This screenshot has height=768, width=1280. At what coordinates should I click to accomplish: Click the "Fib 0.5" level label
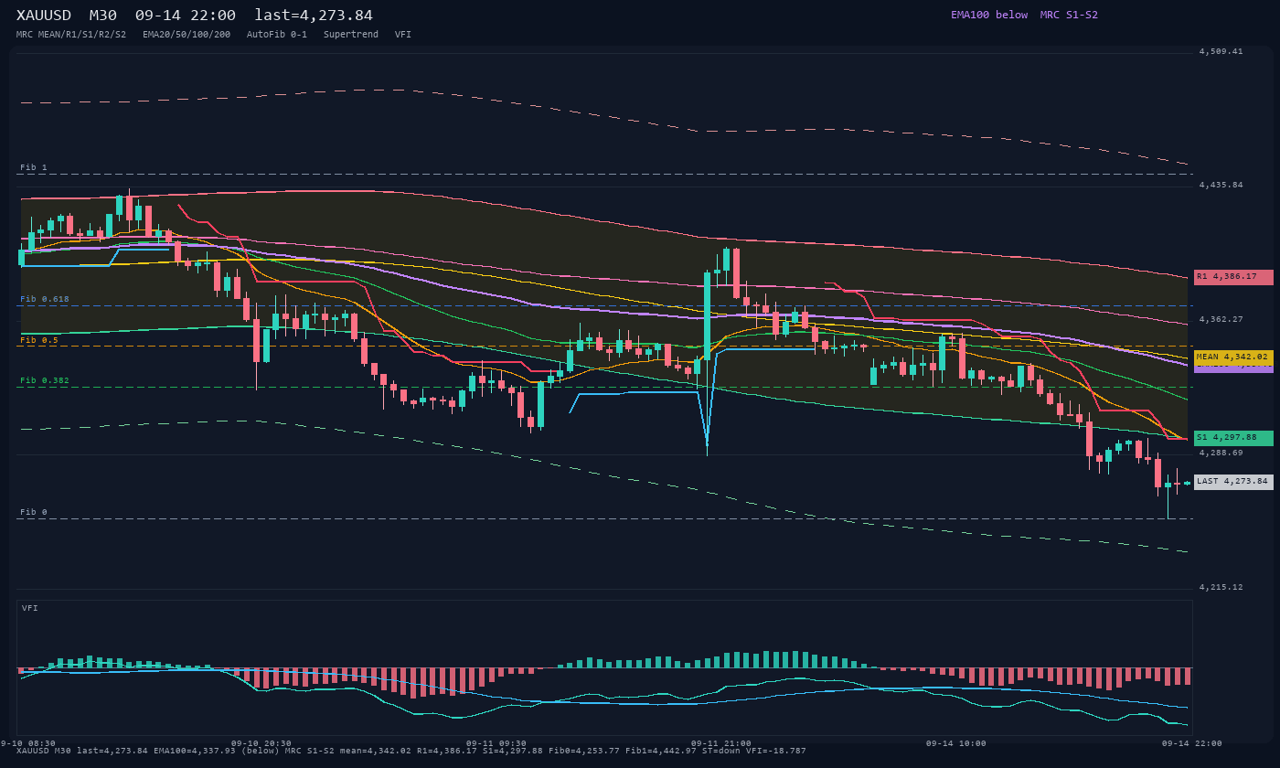pos(39,340)
